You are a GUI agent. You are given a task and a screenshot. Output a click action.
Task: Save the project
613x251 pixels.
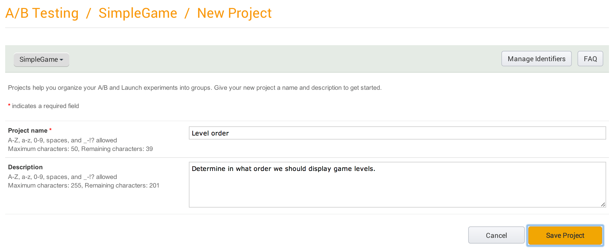[x=565, y=235]
